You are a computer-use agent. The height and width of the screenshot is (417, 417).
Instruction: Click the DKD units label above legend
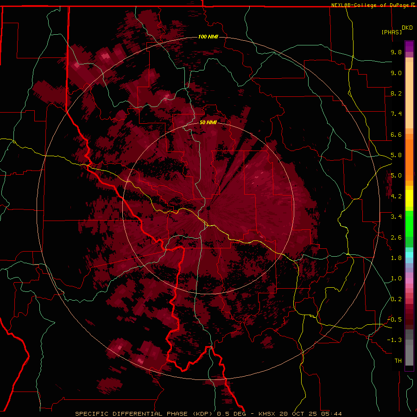click(x=407, y=28)
